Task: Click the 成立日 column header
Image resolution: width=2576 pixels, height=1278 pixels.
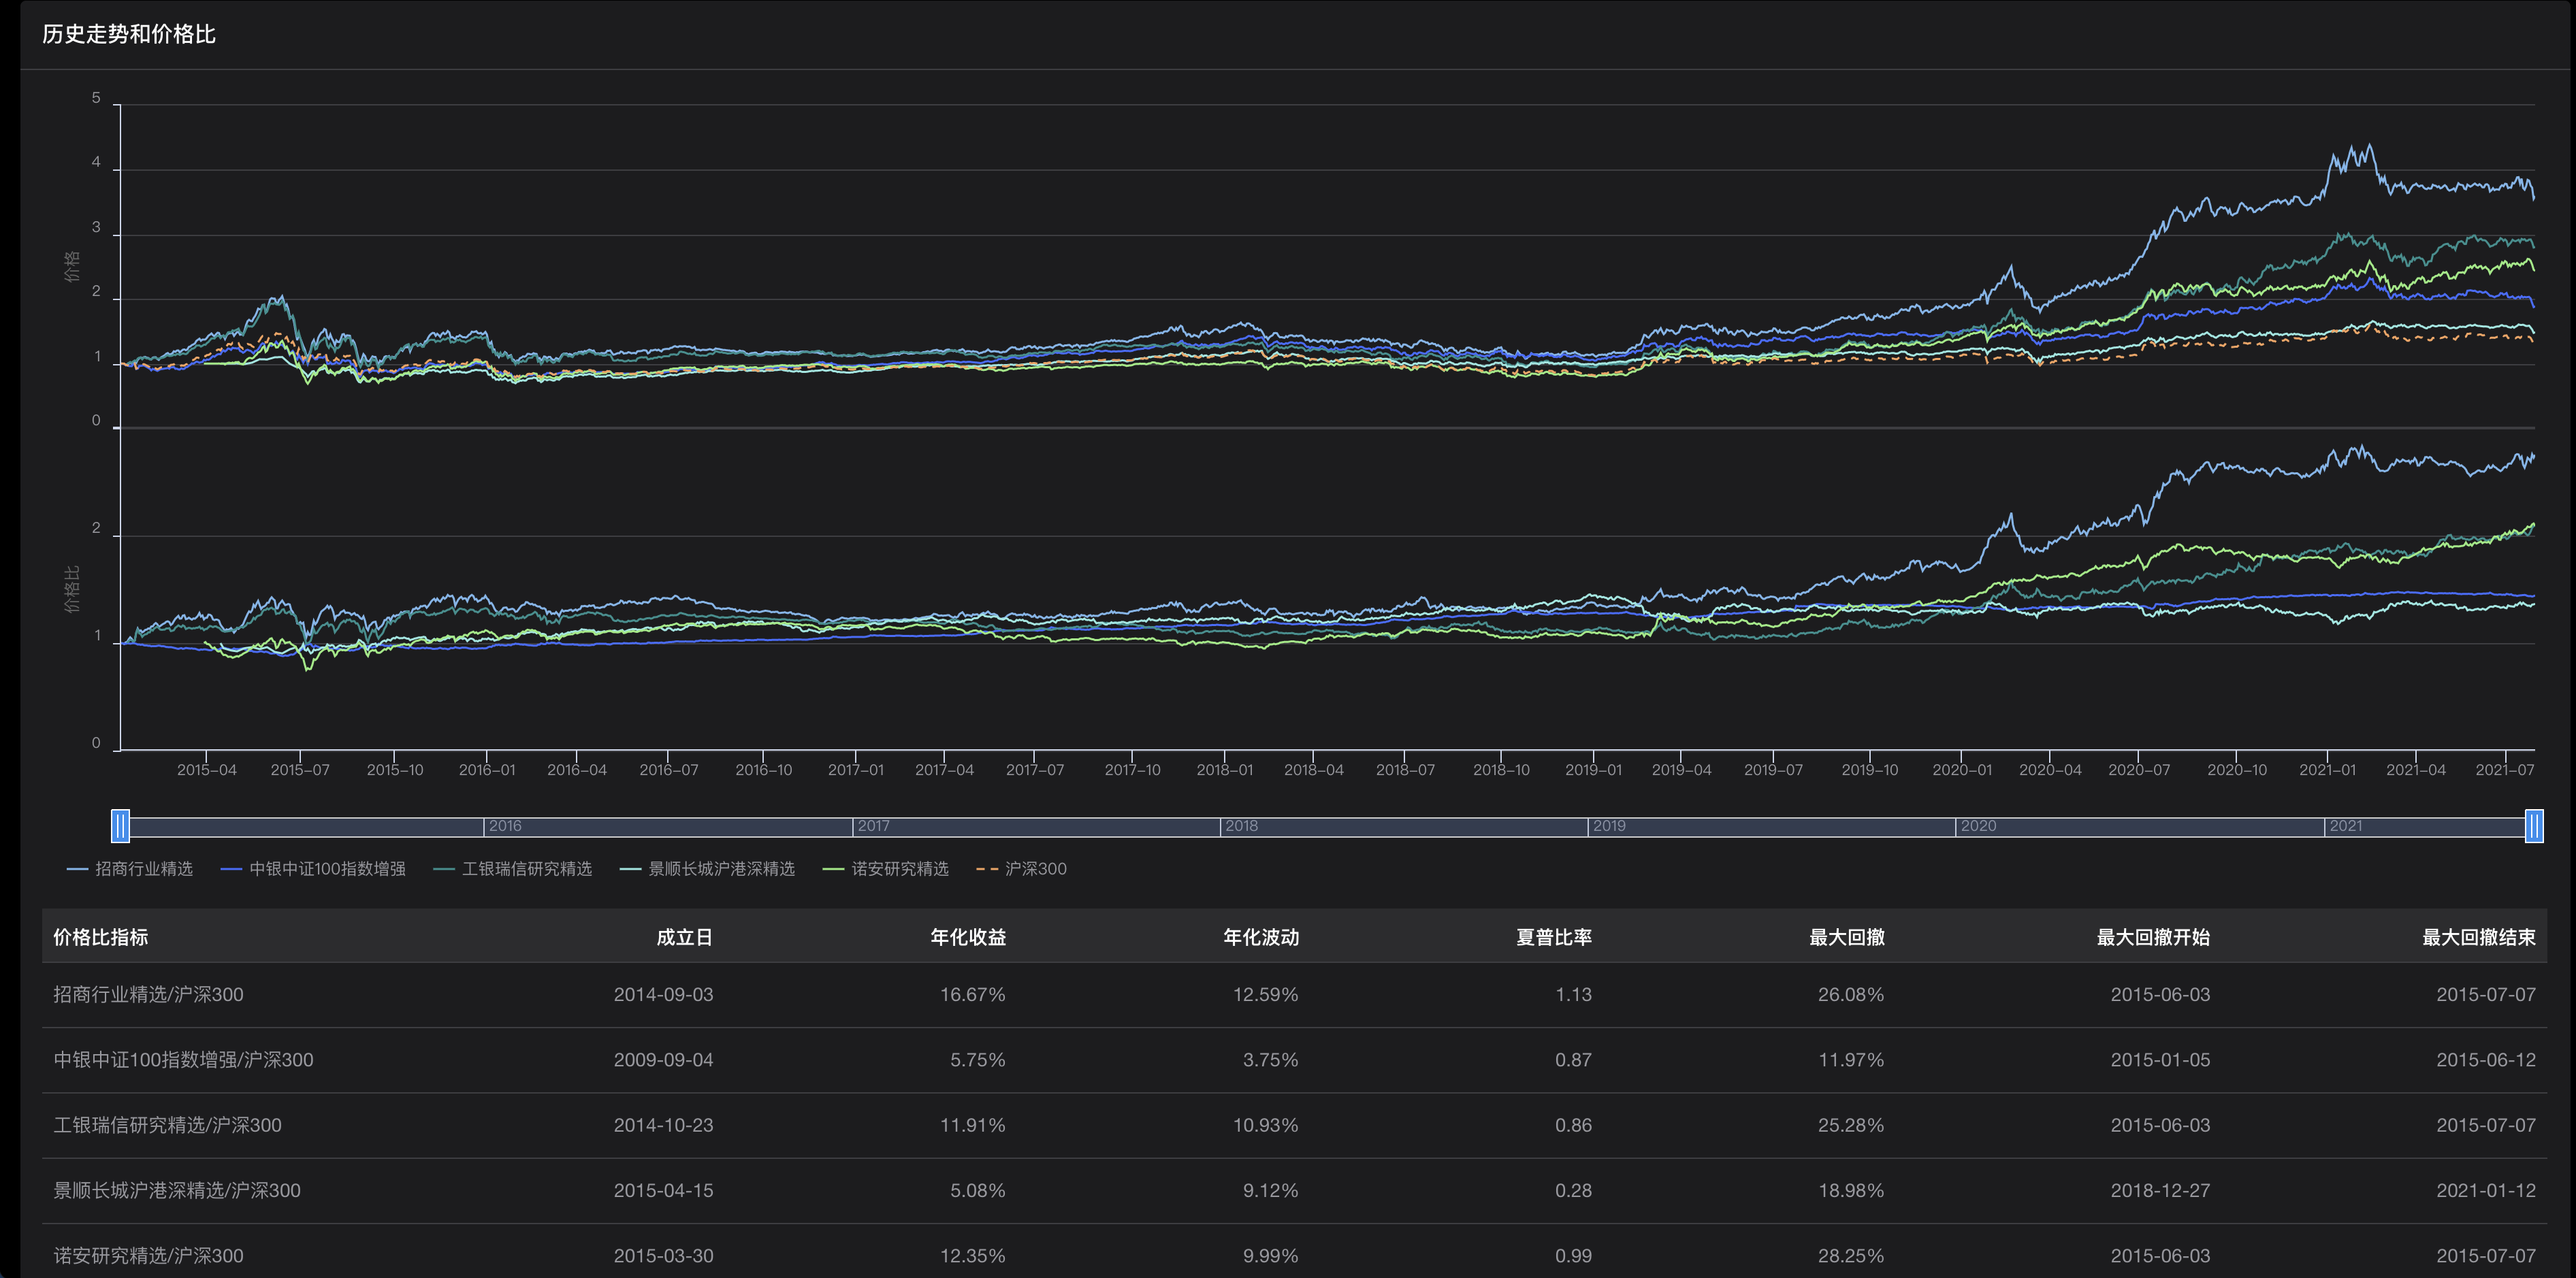Action: pos(684,937)
